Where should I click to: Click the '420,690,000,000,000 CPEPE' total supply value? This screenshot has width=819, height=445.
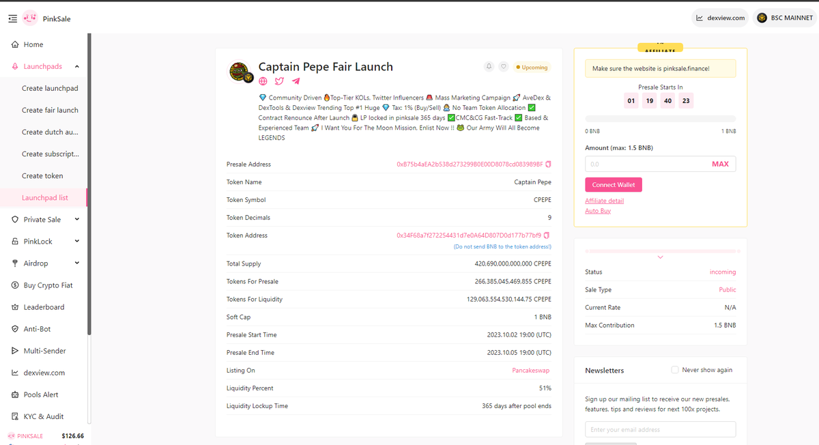[513, 264]
